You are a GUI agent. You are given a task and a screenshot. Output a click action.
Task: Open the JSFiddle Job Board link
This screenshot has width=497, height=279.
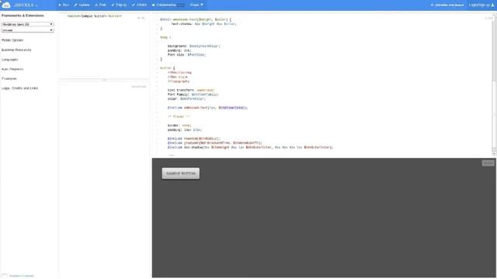tap(447, 5)
